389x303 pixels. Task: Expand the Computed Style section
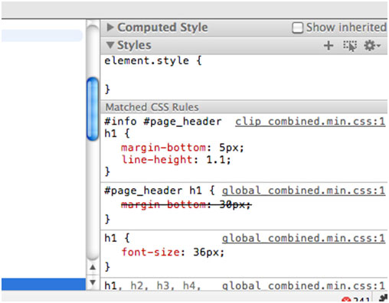(x=110, y=28)
